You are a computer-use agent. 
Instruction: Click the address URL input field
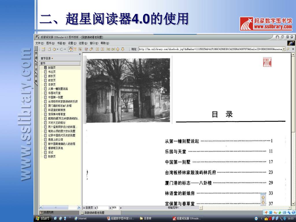tap(210, 49)
